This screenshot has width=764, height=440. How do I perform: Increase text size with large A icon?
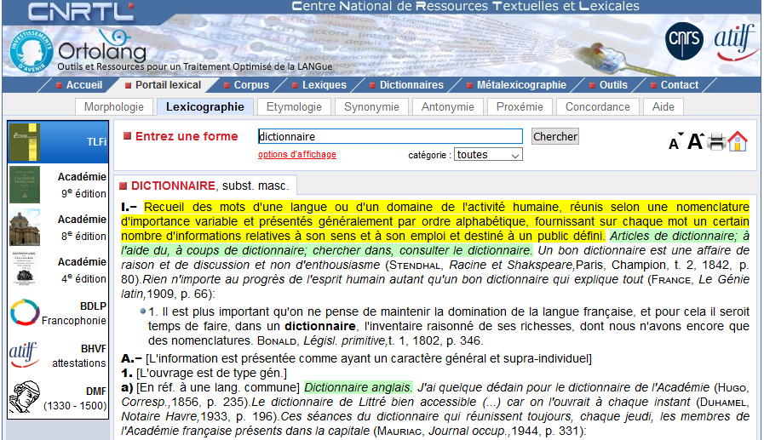(695, 141)
